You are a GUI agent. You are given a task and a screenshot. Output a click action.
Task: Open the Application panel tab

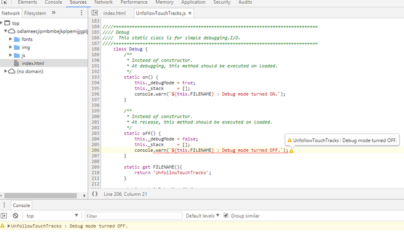point(193,3)
